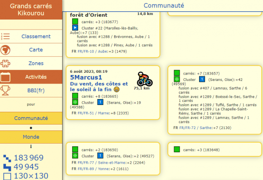Open the Classement menu item
263x180 pixels.
(31, 36)
